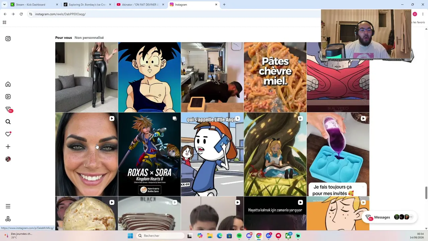Screen dimensions: 428x241
Task: Go back in browser history
Action: [5, 14]
